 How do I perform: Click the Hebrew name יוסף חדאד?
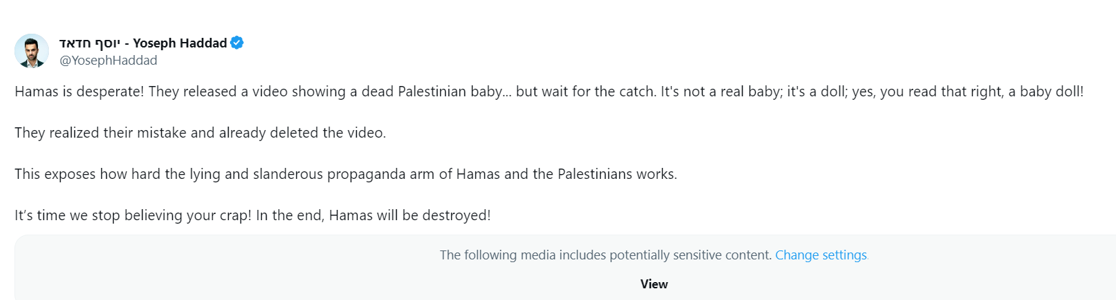90,43
